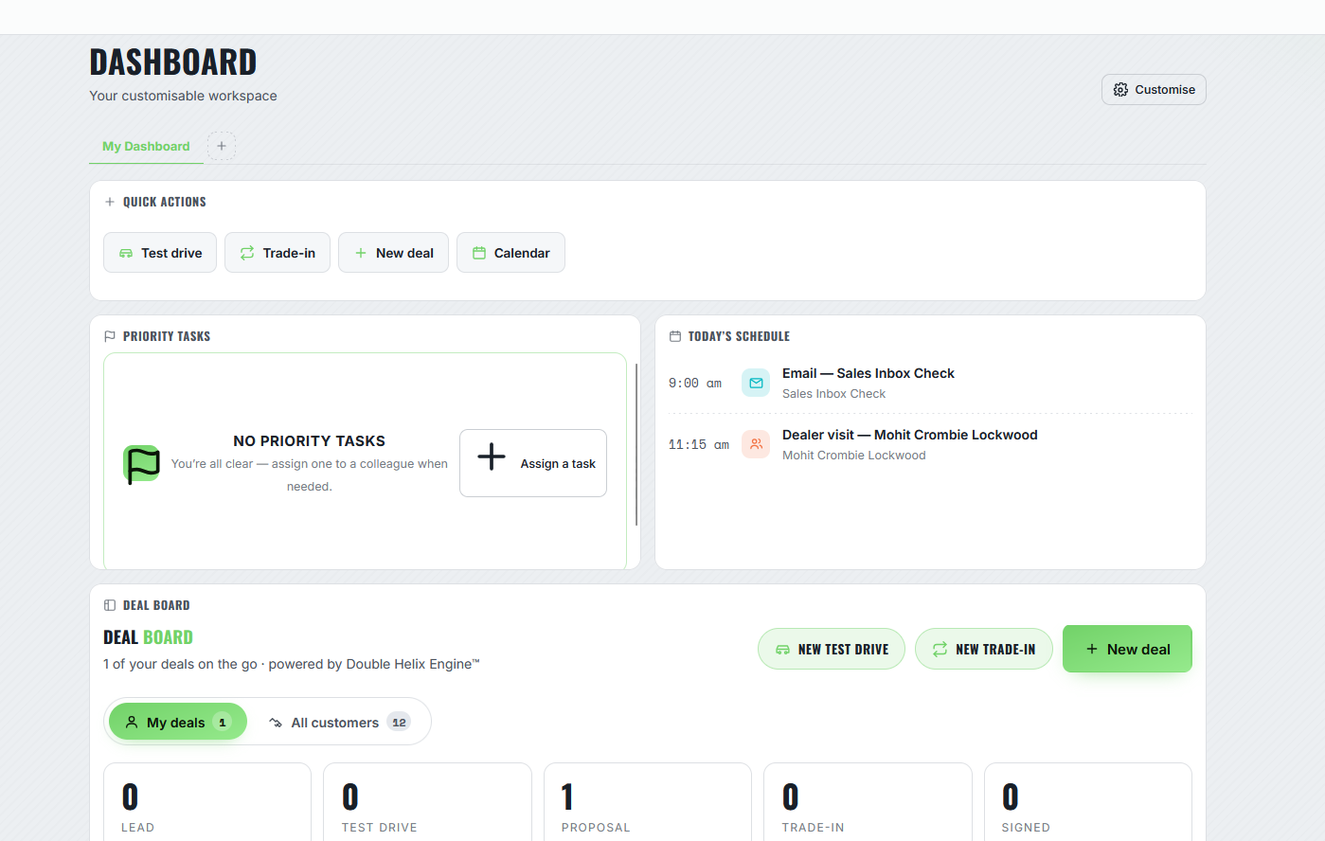Add a new dashboard tab with plus
The width and height of the screenshot is (1325, 841).
point(222,146)
